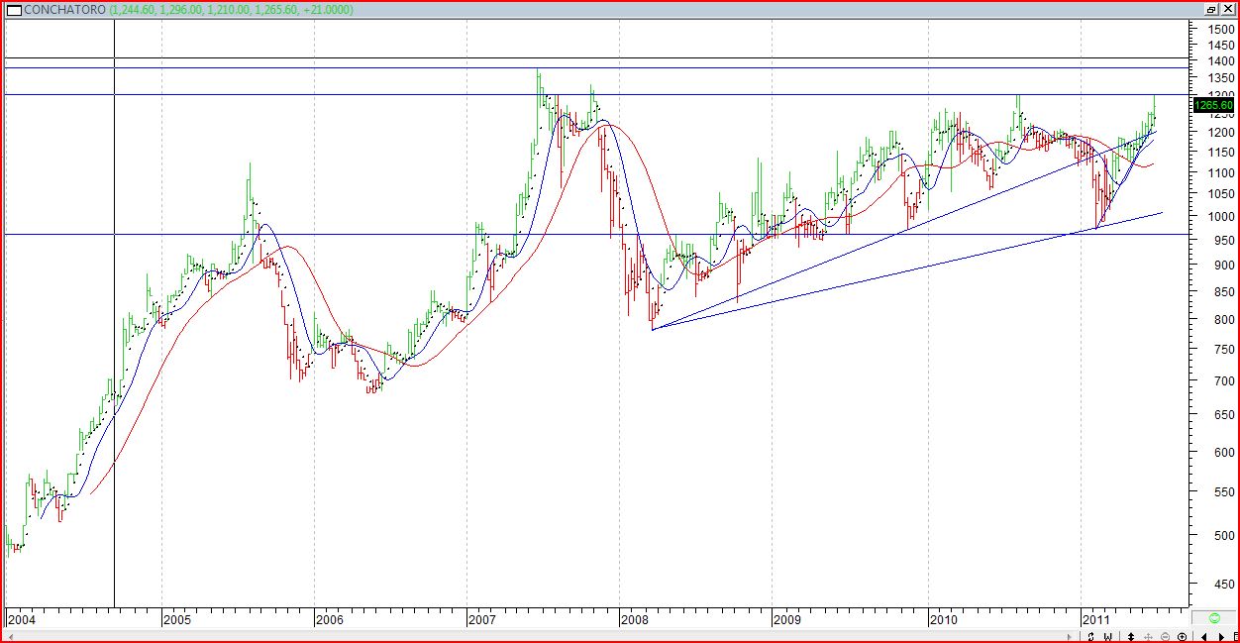The height and width of the screenshot is (643, 1240).
Task: Click the OHLC values in title bar
Action: tap(231, 9)
